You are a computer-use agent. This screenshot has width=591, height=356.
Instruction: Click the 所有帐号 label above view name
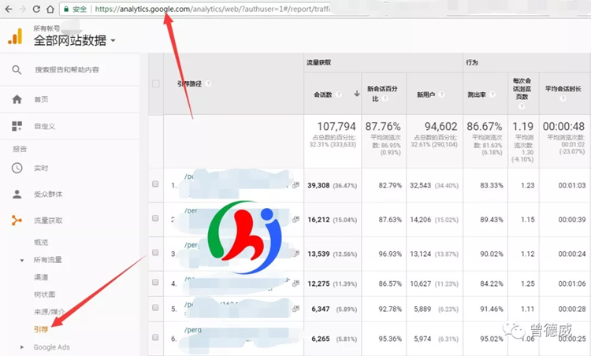pyautogui.click(x=46, y=28)
